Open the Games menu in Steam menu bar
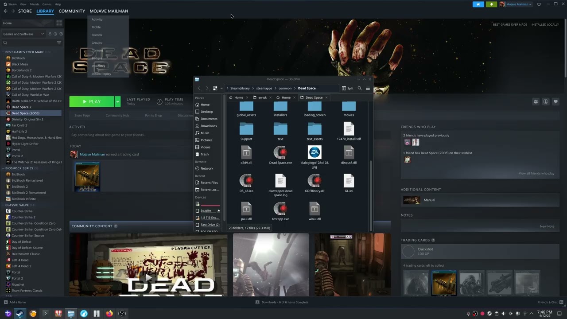 pos(47,4)
